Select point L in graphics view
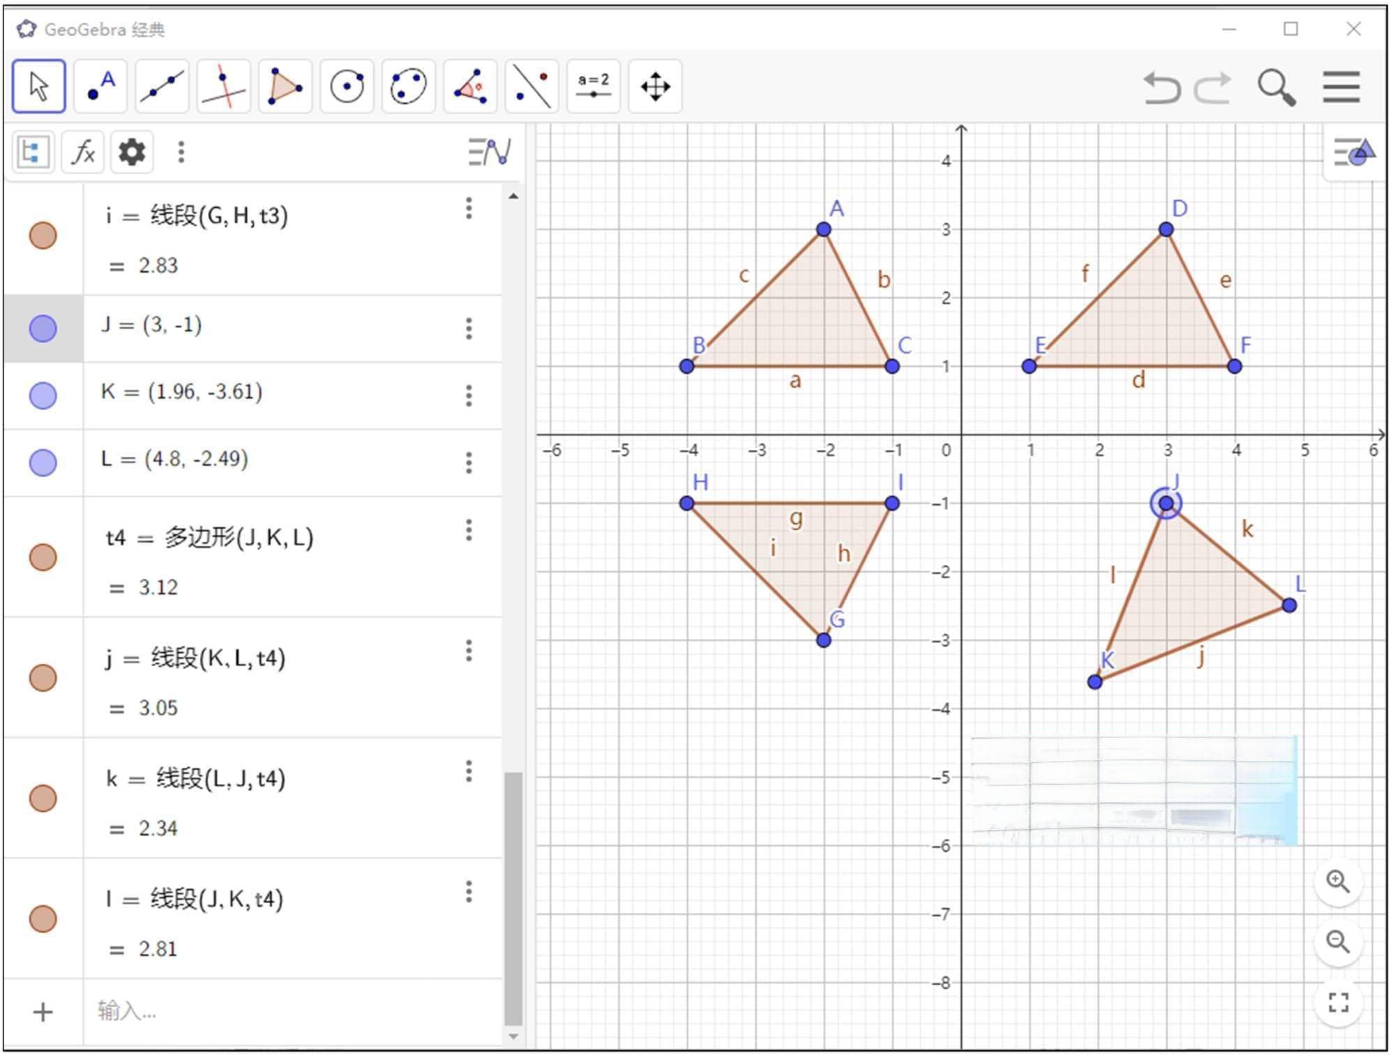The image size is (1395, 1058). pyautogui.click(x=1290, y=605)
